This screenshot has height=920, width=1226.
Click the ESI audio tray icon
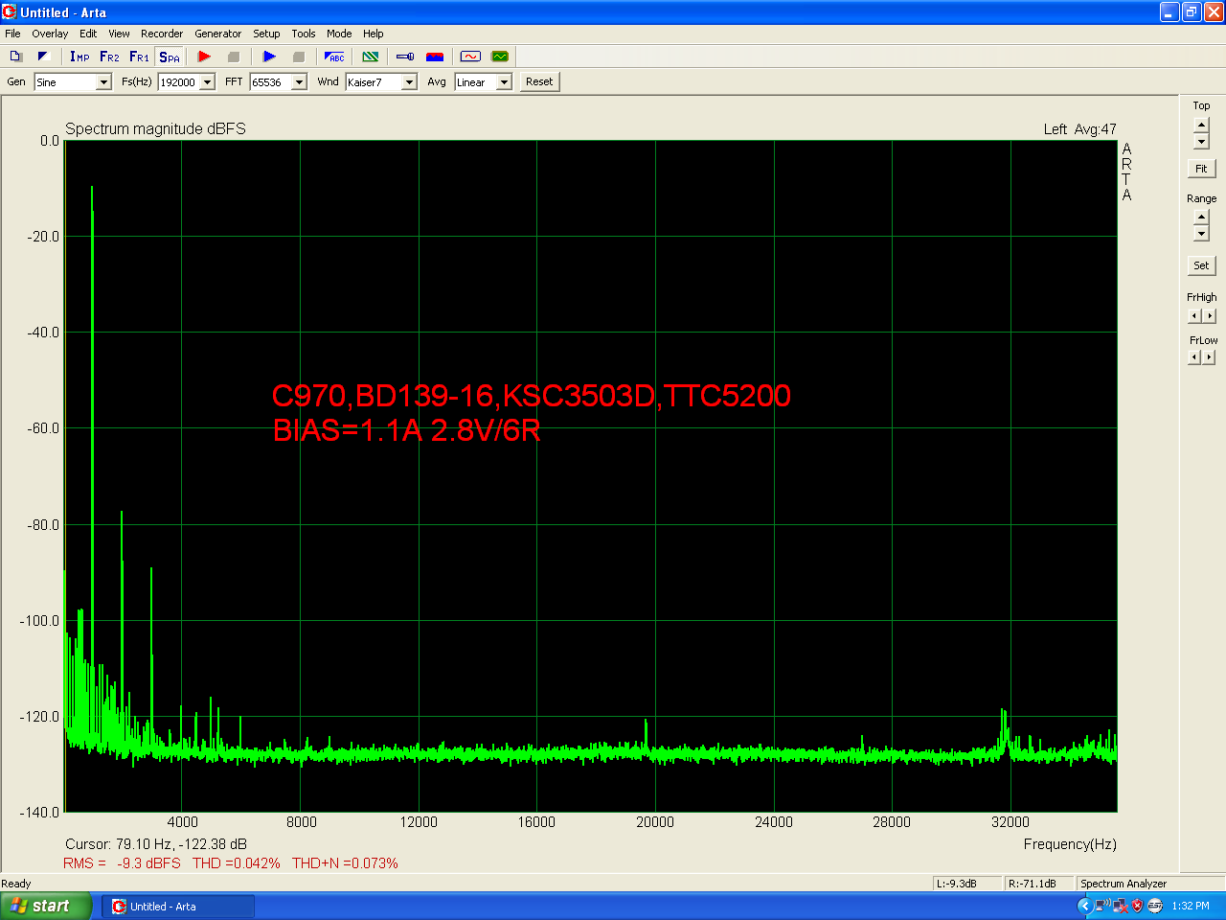[1155, 906]
